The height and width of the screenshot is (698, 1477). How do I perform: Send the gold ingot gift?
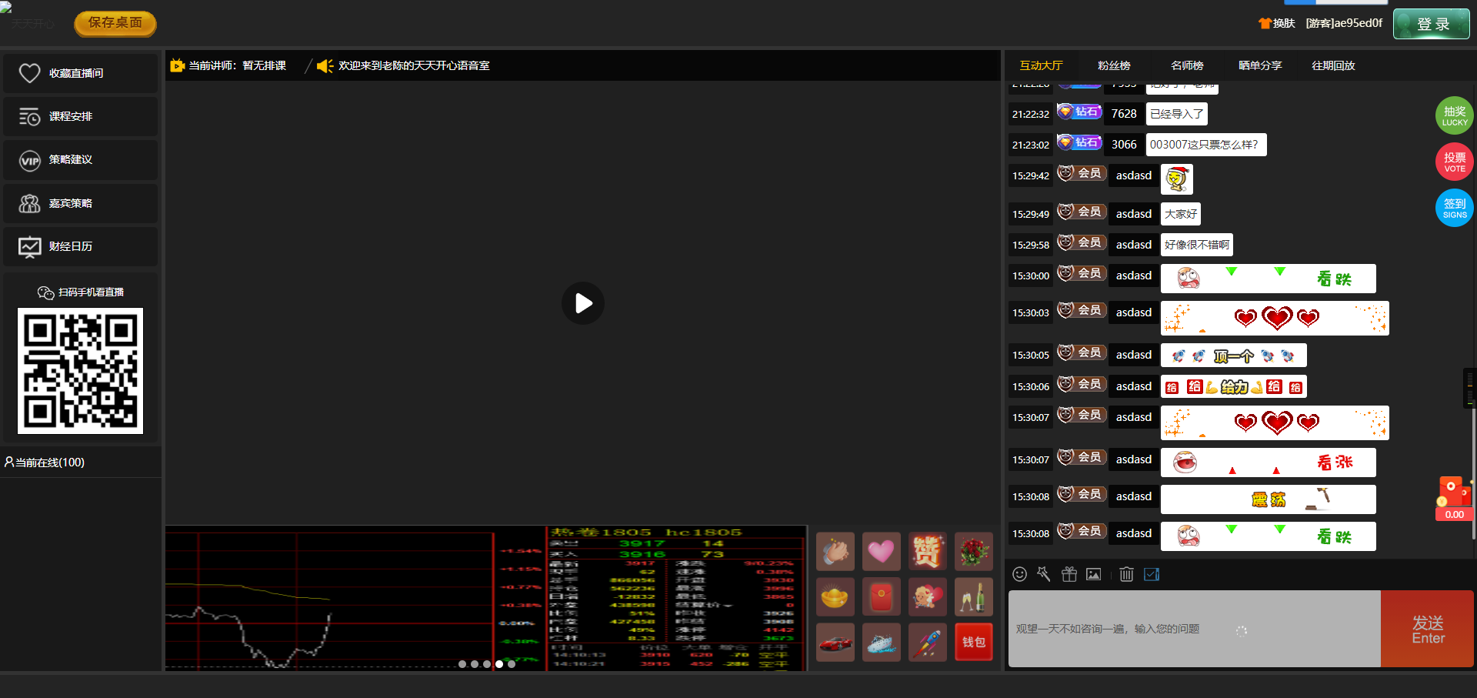pyautogui.click(x=835, y=596)
